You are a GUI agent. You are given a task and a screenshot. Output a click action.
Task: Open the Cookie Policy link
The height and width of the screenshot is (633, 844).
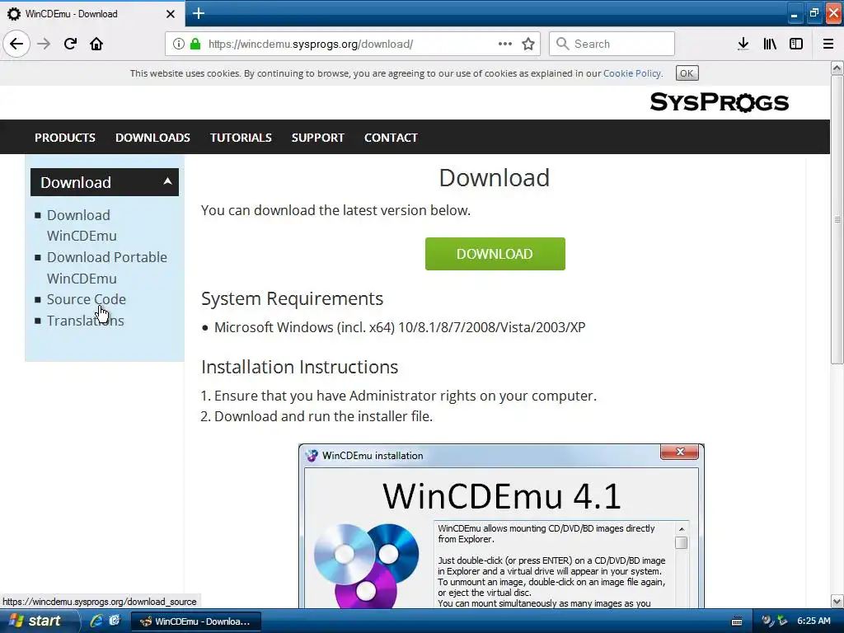(632, 73)
